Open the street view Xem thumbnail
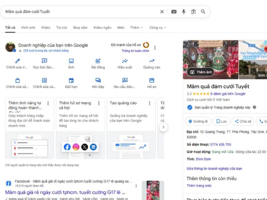The width and height of the screenshot is (267, 200). tap(253, 70)
